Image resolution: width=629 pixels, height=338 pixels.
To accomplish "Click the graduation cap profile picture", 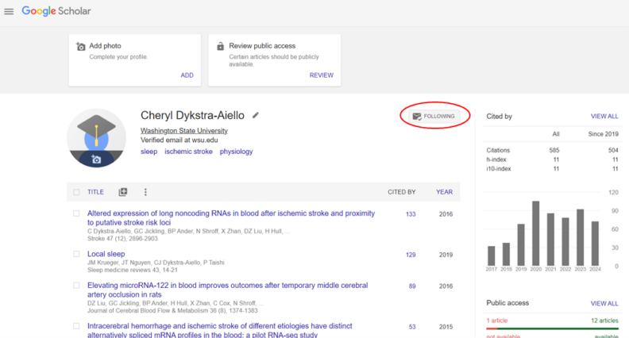I will (x=96, y=137).
